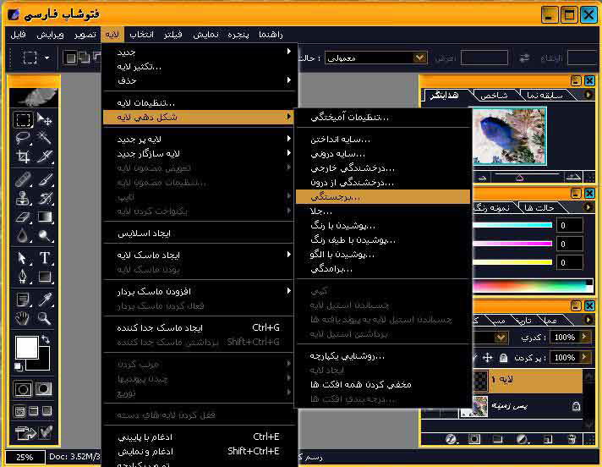Select the Dodge tool
The width and height of the screenshot is (602, 467).
pos(45,235)
